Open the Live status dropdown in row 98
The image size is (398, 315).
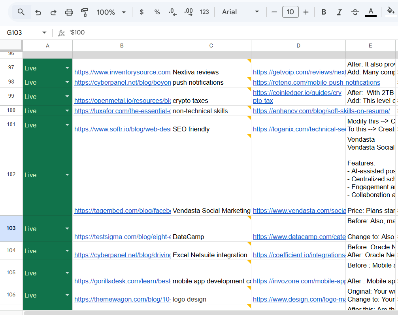point(67,82)
